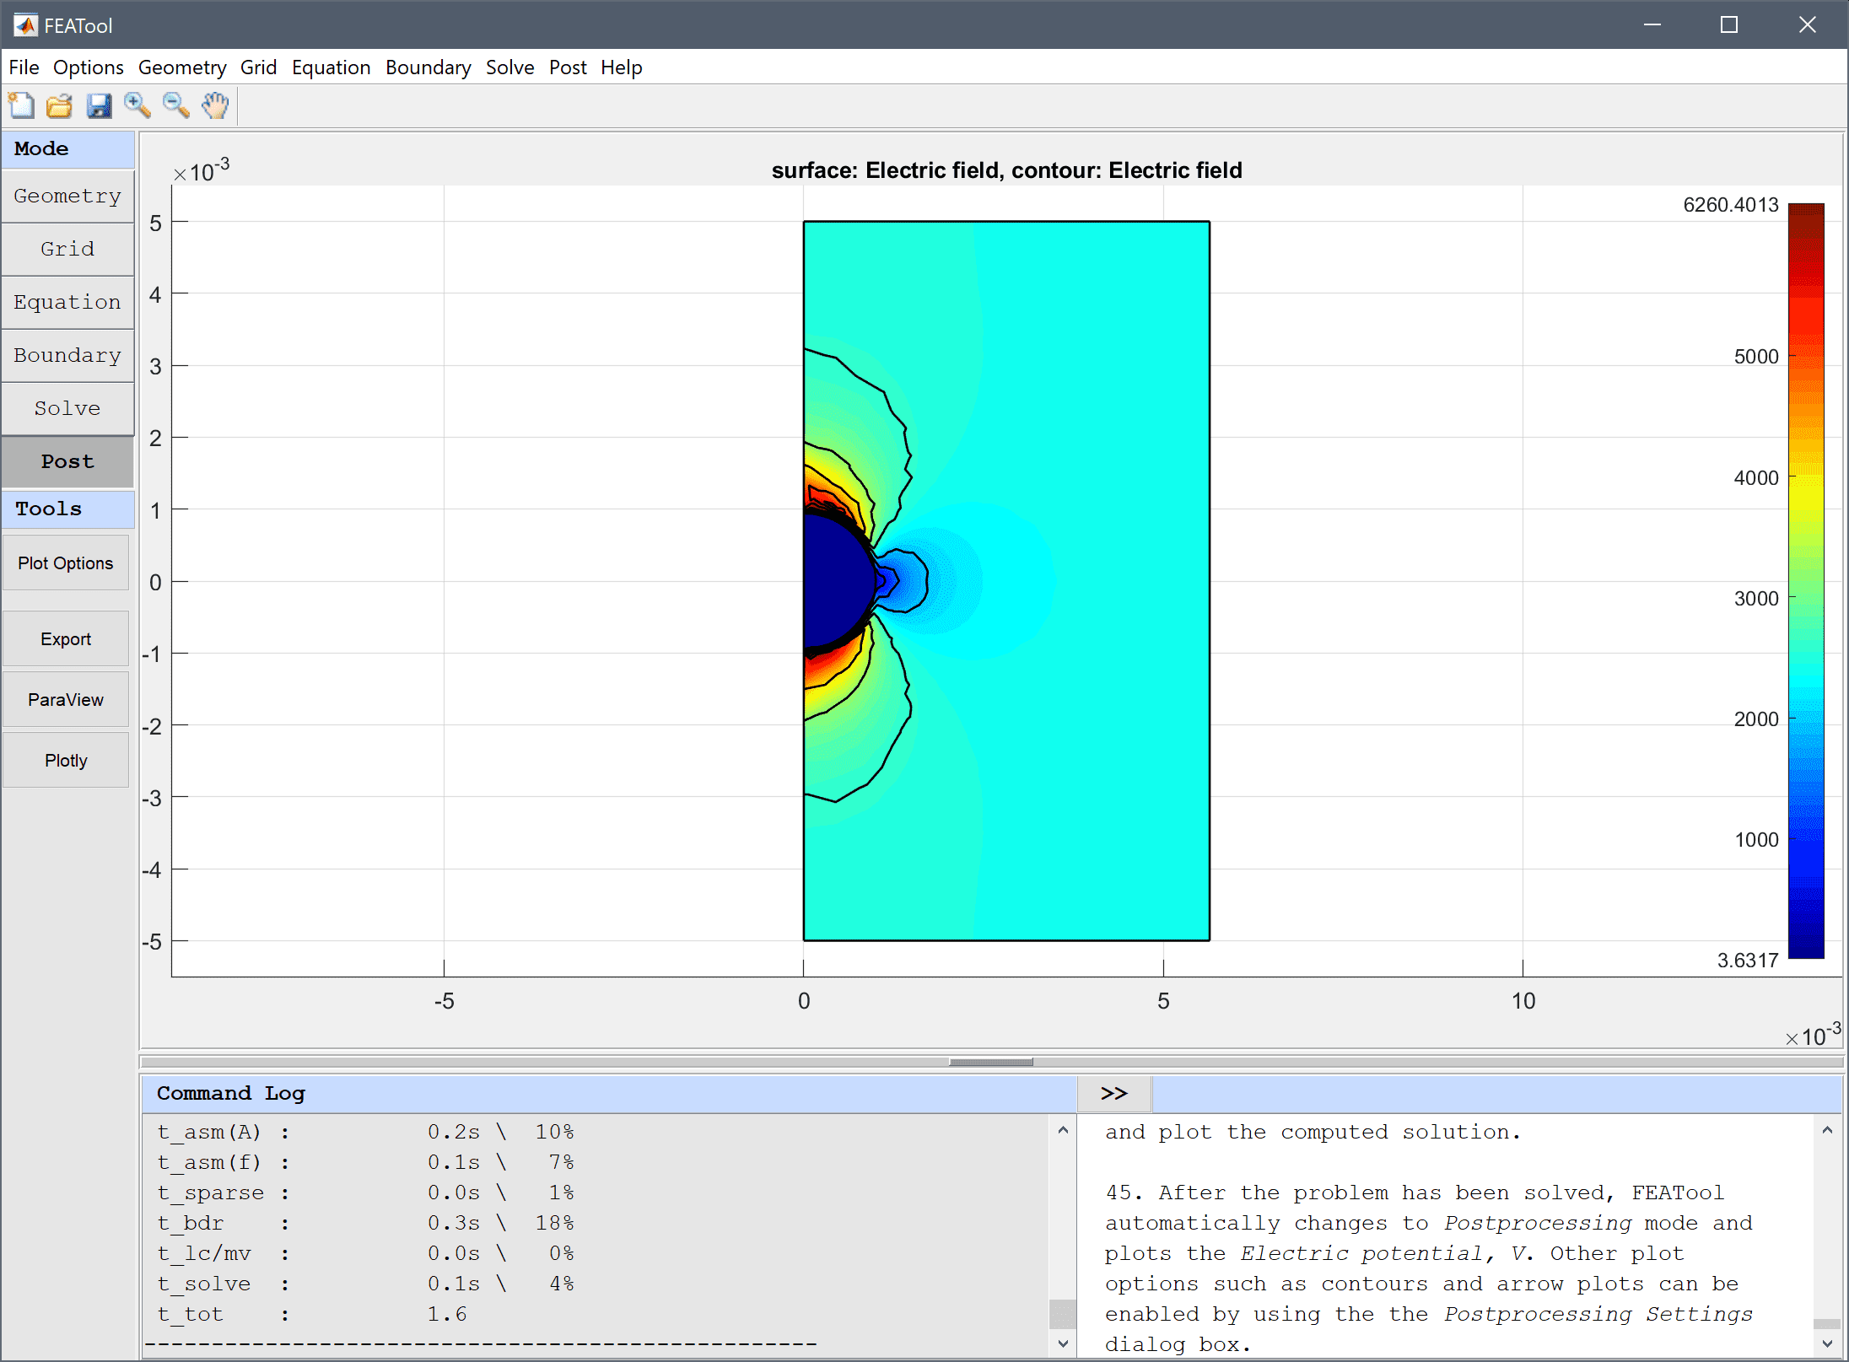Click the colorbar tick label 5000
Image resolution: width=1849 pixels, height=1362 pixels.
tap(1755, 357)
